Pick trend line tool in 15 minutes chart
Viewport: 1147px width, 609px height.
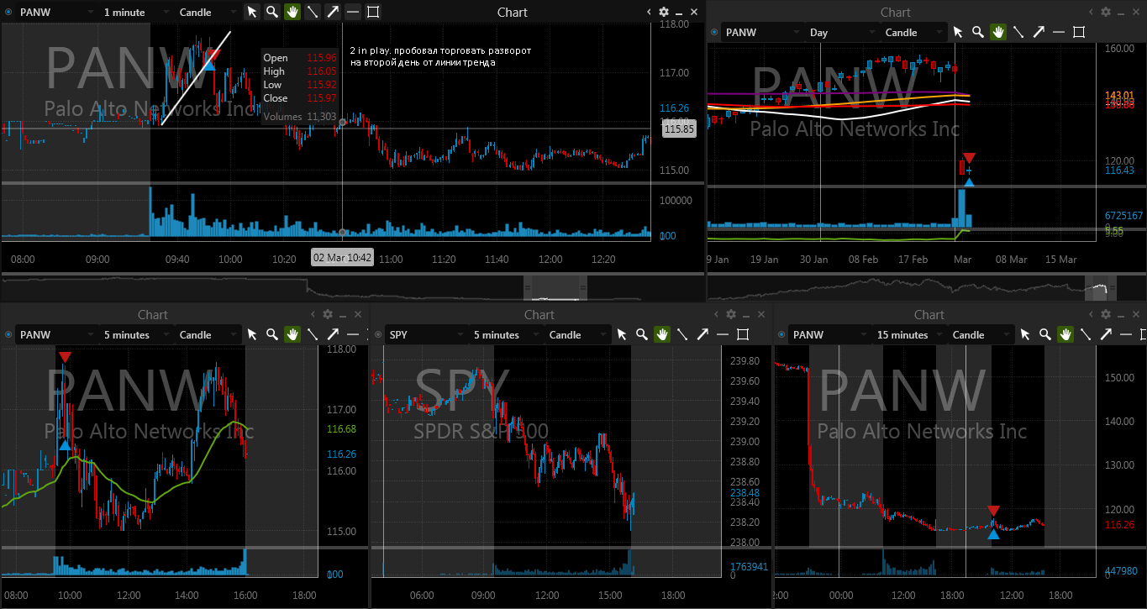point(1086,334)
